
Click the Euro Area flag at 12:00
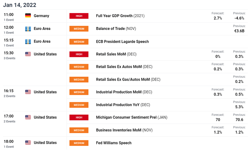click(x=28, y=29)
